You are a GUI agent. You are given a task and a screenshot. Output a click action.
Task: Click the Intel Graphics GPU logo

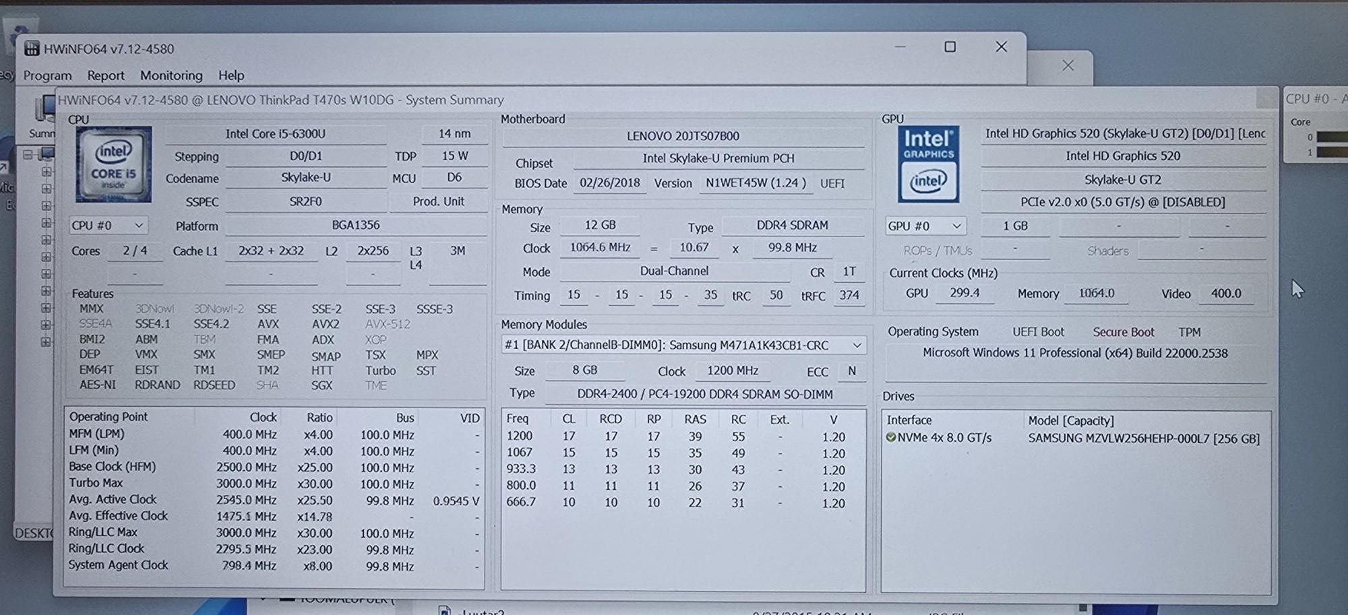coord(928,164)
